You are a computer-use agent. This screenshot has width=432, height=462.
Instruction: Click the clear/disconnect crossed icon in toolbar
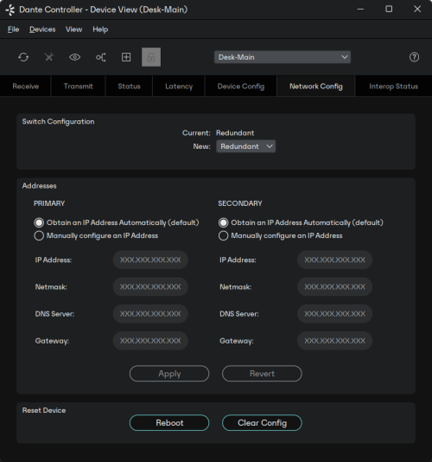coord(49,57)
